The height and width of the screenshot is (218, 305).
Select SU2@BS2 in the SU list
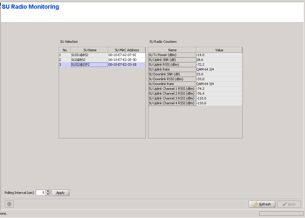tap(89, 60)
